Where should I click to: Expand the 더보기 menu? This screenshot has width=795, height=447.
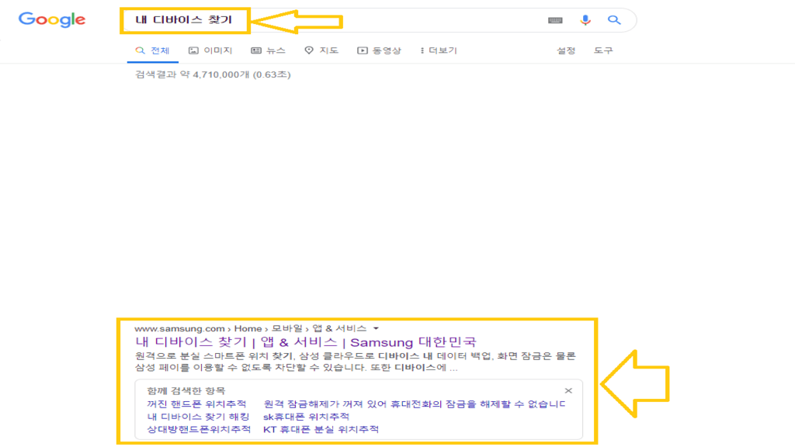coord(439,50)
